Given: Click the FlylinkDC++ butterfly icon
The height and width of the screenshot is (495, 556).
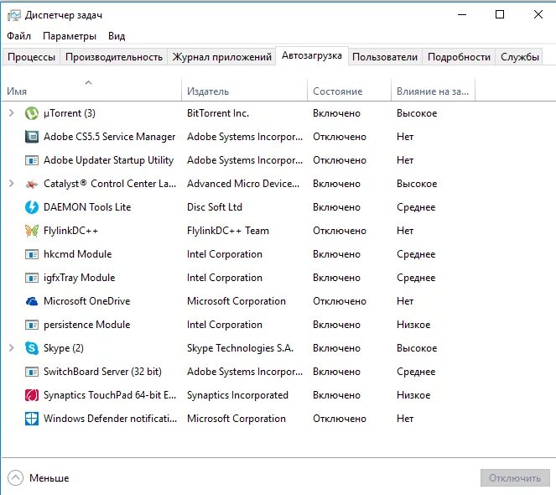Looking at the screenshot, I should click(x=32, y=231).
